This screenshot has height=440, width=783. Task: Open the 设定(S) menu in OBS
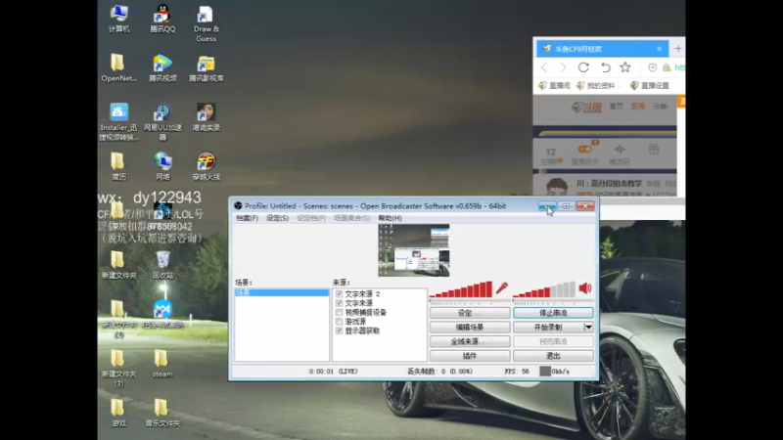(x=277, y=218)
